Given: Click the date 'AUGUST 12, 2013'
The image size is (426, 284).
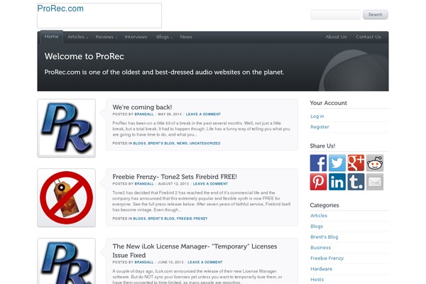Looking at the screenshot, I should [x=173, y=184].
